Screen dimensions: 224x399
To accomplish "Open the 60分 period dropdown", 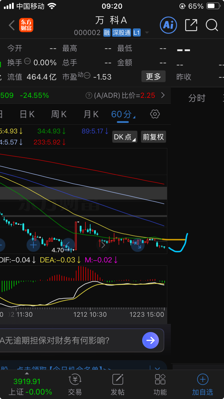I will (123, 114).
